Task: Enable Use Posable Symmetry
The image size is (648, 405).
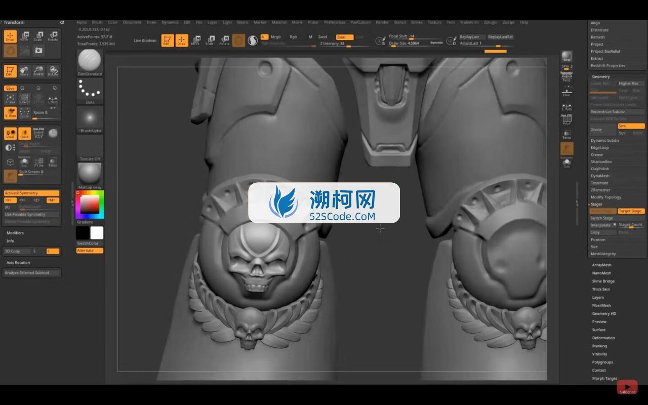Action: pos(31,214)
